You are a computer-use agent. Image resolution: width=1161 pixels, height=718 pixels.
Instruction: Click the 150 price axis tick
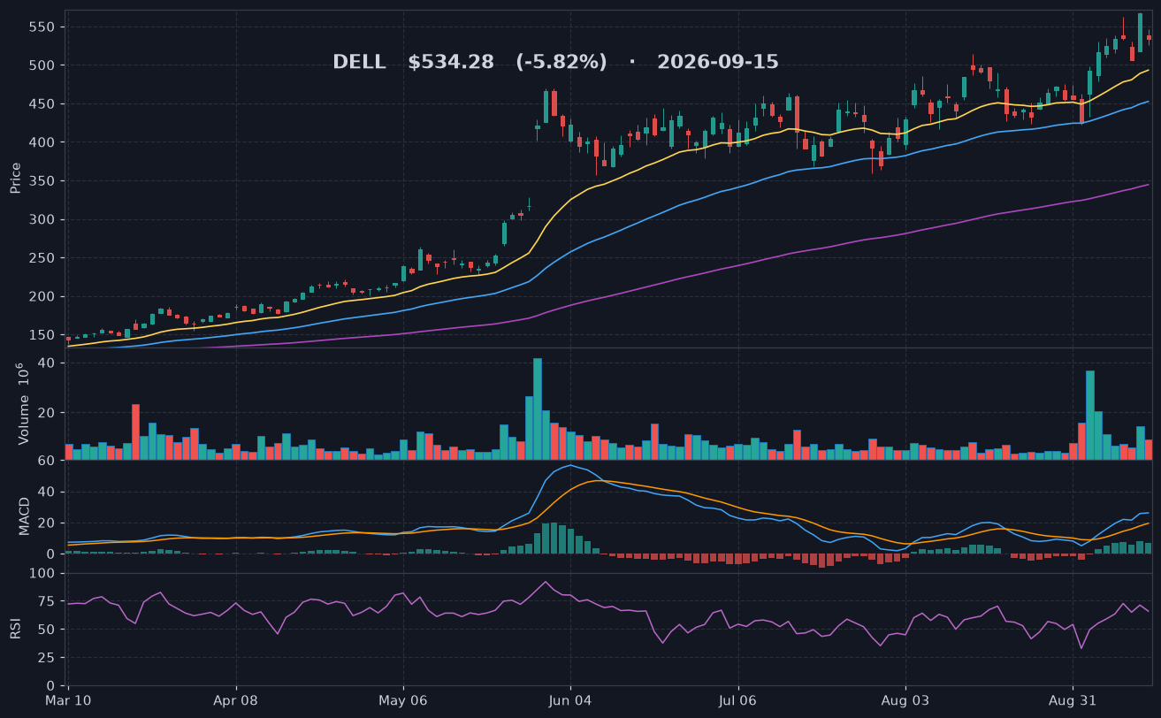tap(43, 335)
